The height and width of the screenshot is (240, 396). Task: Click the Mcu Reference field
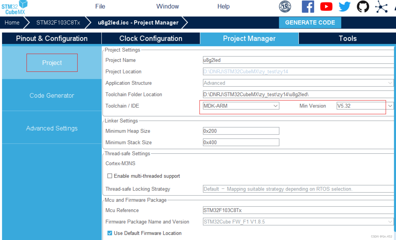click(x=298, y=210)
